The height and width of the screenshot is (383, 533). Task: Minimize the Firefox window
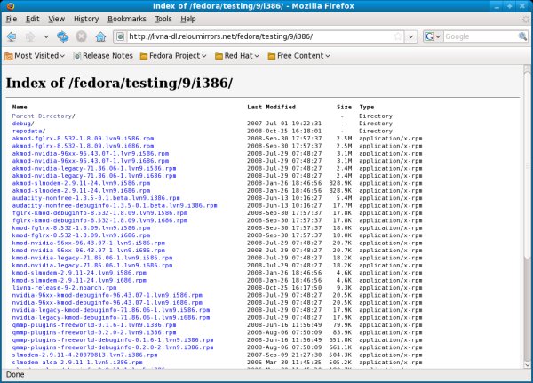pyautogui.click(x=497, y=6)
